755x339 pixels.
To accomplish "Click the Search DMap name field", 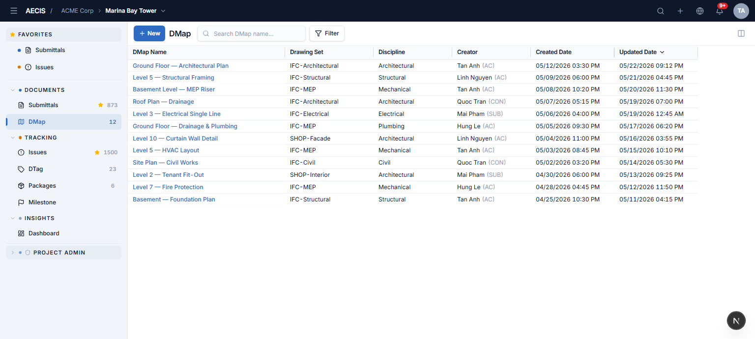I will click(x=252, y=33).
